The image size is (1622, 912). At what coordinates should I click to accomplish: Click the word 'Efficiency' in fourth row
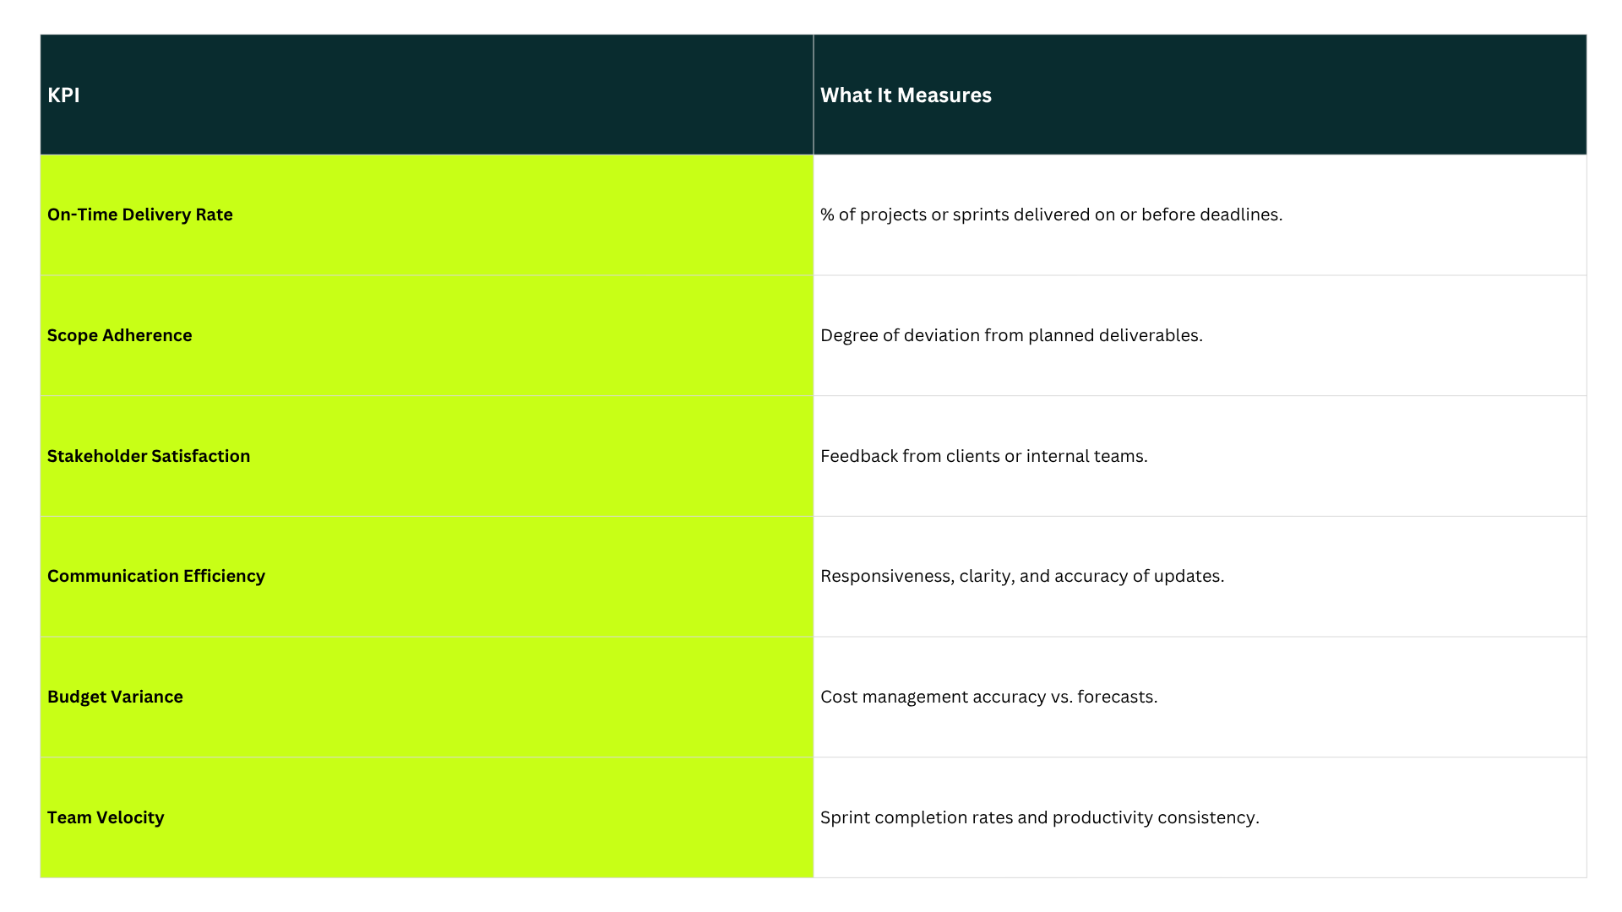click(x=224, y=576)
